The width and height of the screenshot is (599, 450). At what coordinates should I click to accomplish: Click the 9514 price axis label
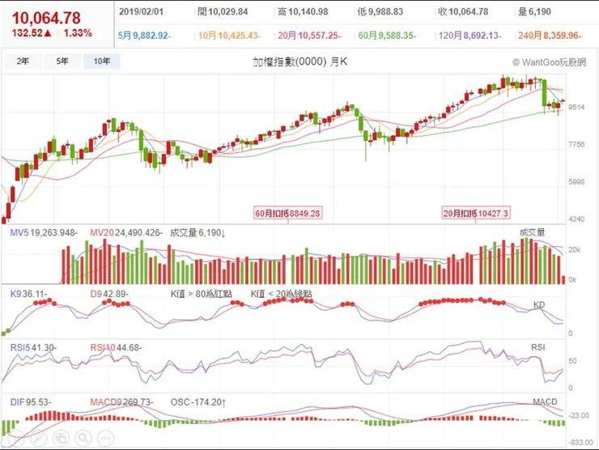point(576,108)
